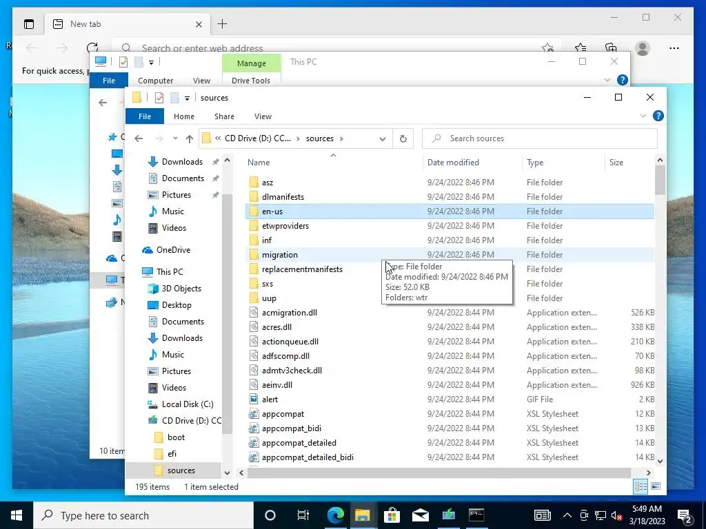The height and width of the screenshot is (529, 706).
Task: Open Cortana circle on taskbar
Action: pyautogui.click(x=270, y=515)
